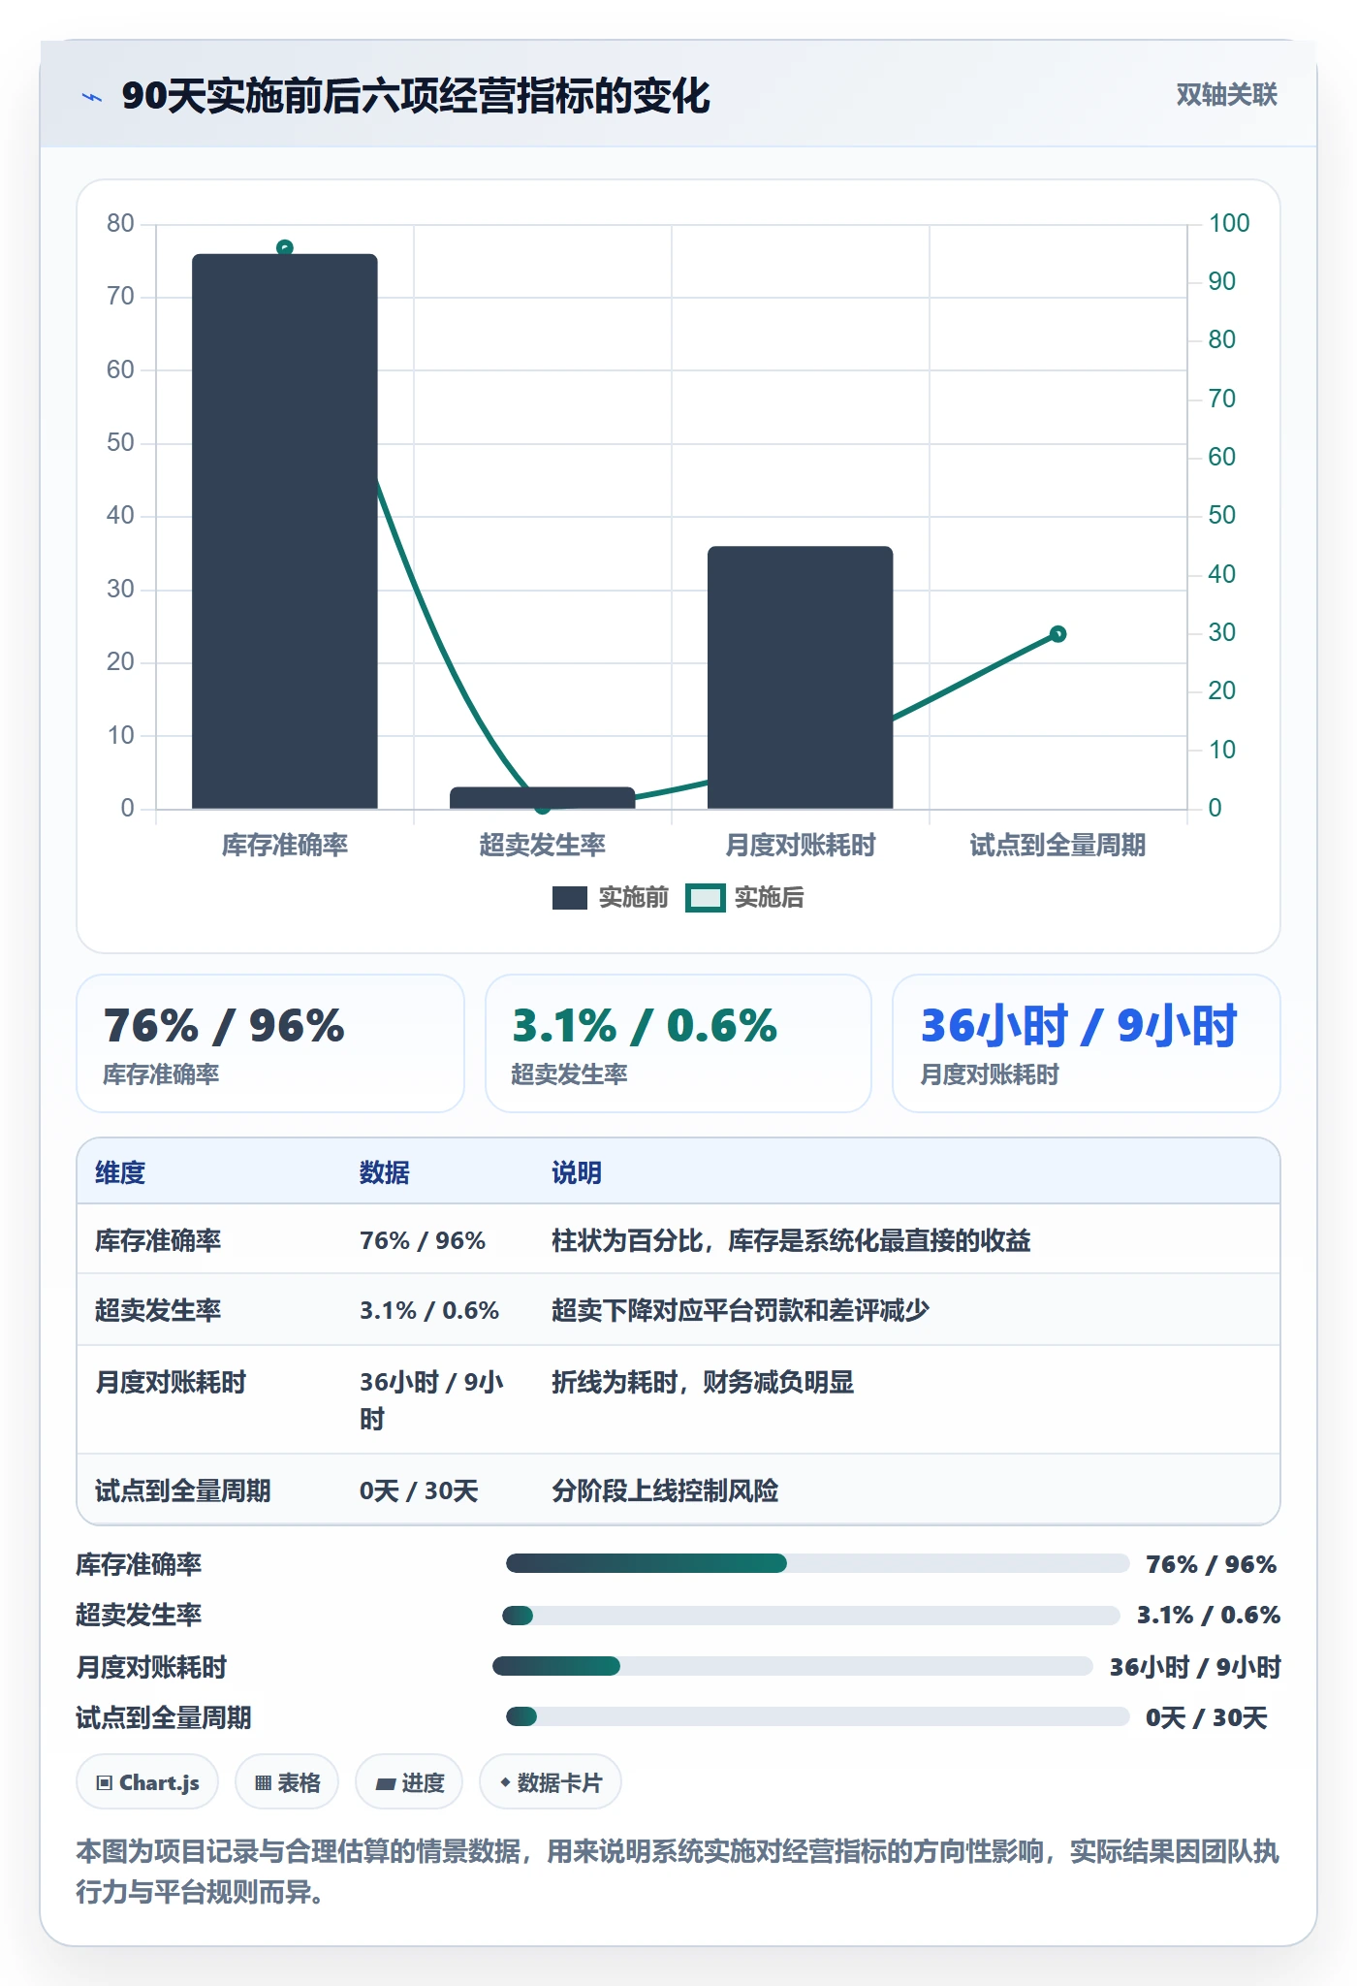Click the 36小时 / 9小时 stat card value
The height and width of the screenshot is (1986, 1357).
(1079, 1026)
